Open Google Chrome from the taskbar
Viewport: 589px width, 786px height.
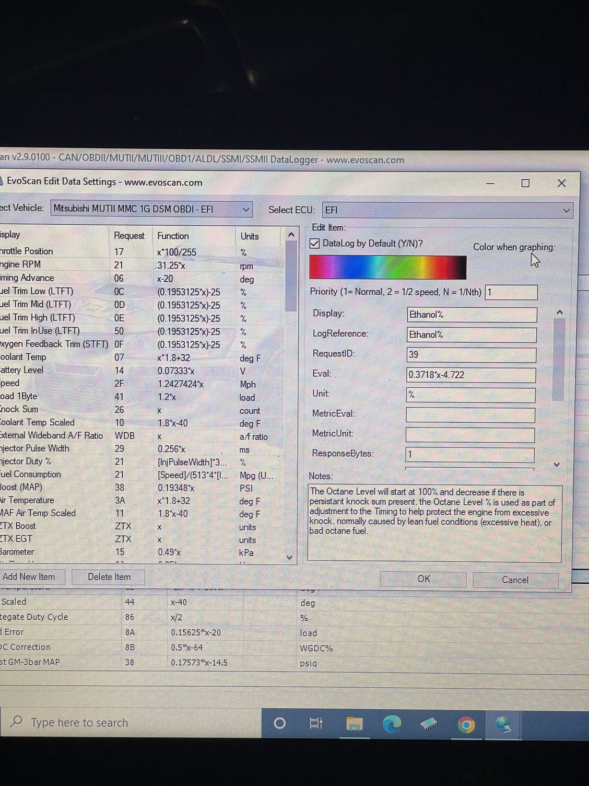(466, 724)
